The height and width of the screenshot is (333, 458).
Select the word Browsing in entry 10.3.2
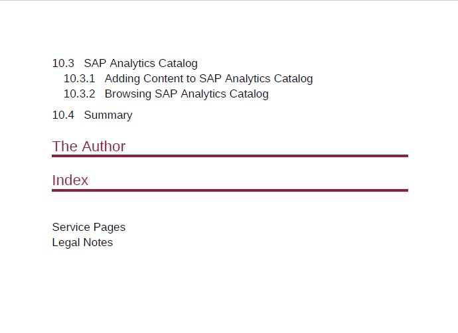pos(128,94)
